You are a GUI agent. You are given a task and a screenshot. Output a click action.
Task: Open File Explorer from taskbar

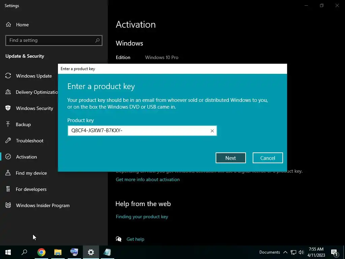58,252
